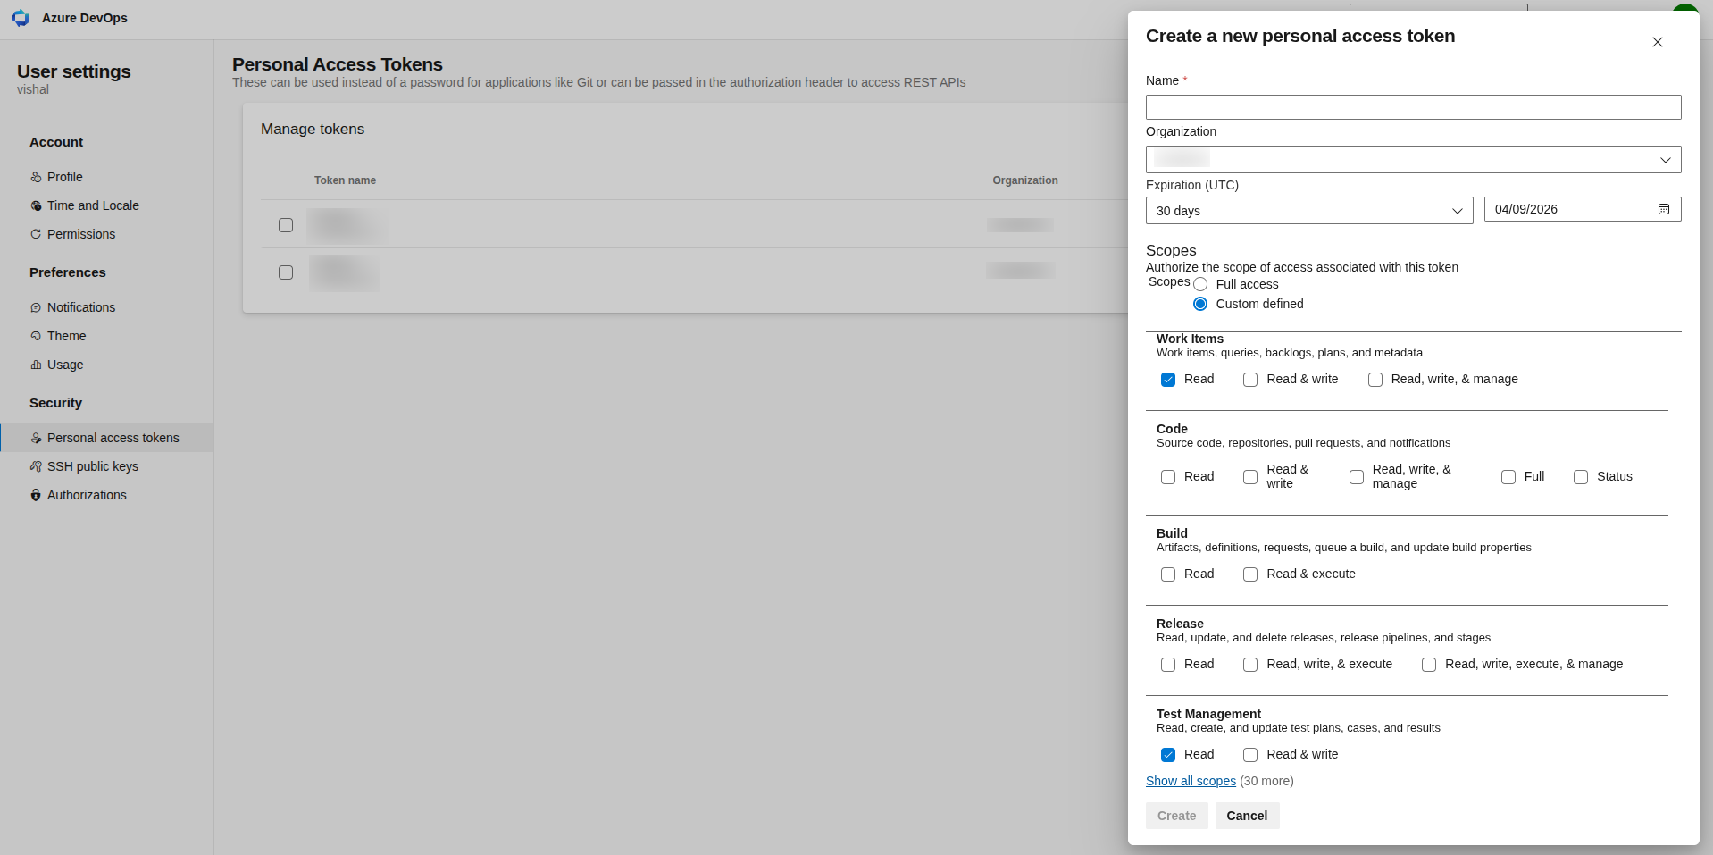Screen dimensions: 1713x855
Task: Uncheck Test Management Read checkbox
Action: click(x=1168, y=755)
